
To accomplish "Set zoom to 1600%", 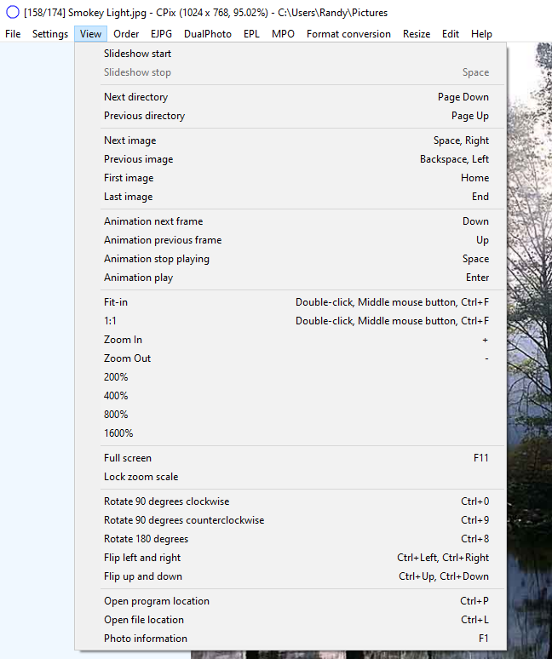I will (x=290, y=433).
